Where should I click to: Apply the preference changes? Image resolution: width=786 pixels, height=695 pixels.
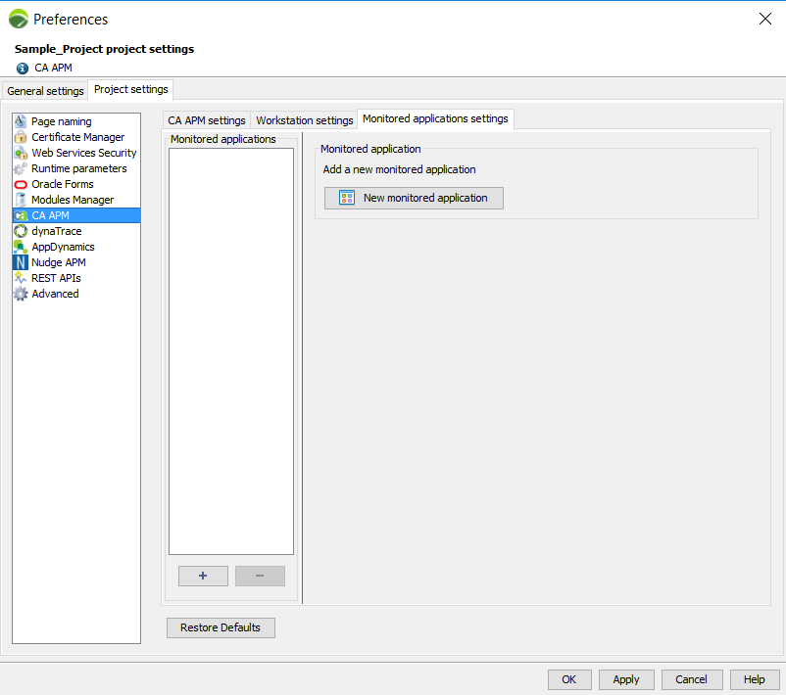click(x=625, y=679)
